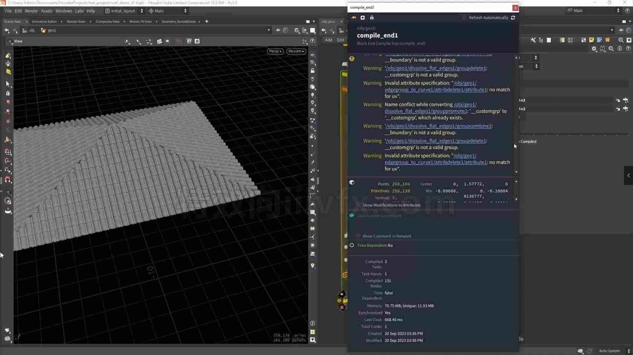Click the Click to enter a comment field
633x355 pixels.
tap(379, 216)
